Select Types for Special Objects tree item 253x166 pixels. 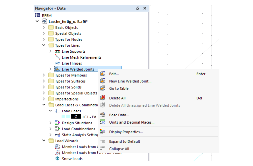tap(76, 93)
